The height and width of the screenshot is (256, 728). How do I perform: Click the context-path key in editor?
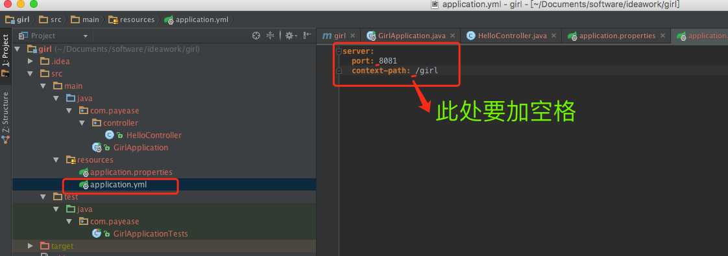tap(381, 71)
